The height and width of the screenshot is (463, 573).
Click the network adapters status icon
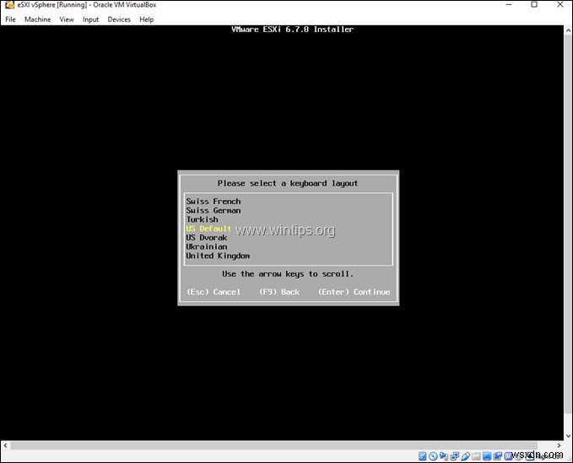coord(455,456)
